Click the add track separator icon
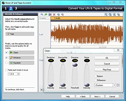 click(x=58, y=15)
